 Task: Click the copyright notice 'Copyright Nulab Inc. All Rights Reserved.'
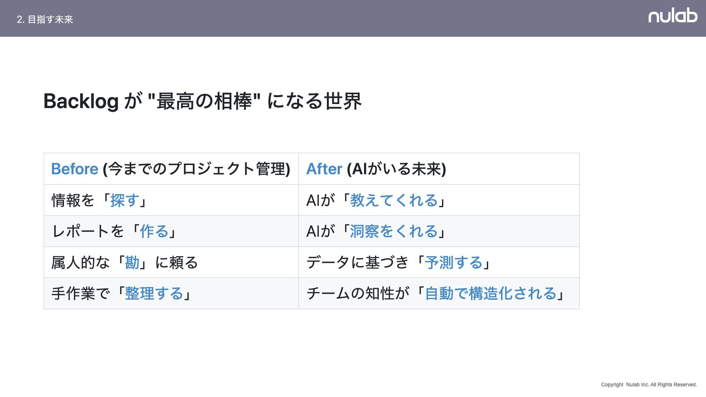(649, 385)
